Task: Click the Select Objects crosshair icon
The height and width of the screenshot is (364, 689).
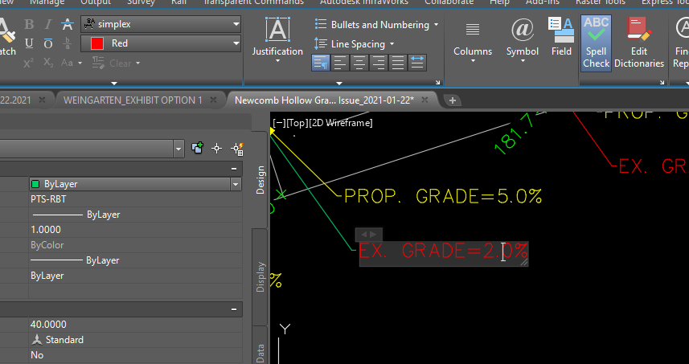Action: 216,149
